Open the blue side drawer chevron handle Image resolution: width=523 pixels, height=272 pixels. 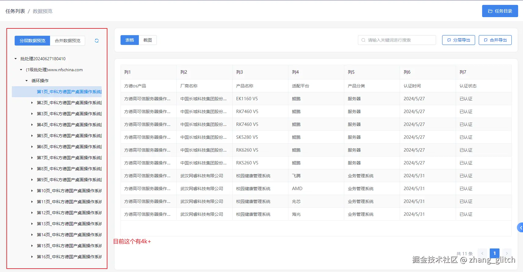pyautogui.click(x=520, y=227)
